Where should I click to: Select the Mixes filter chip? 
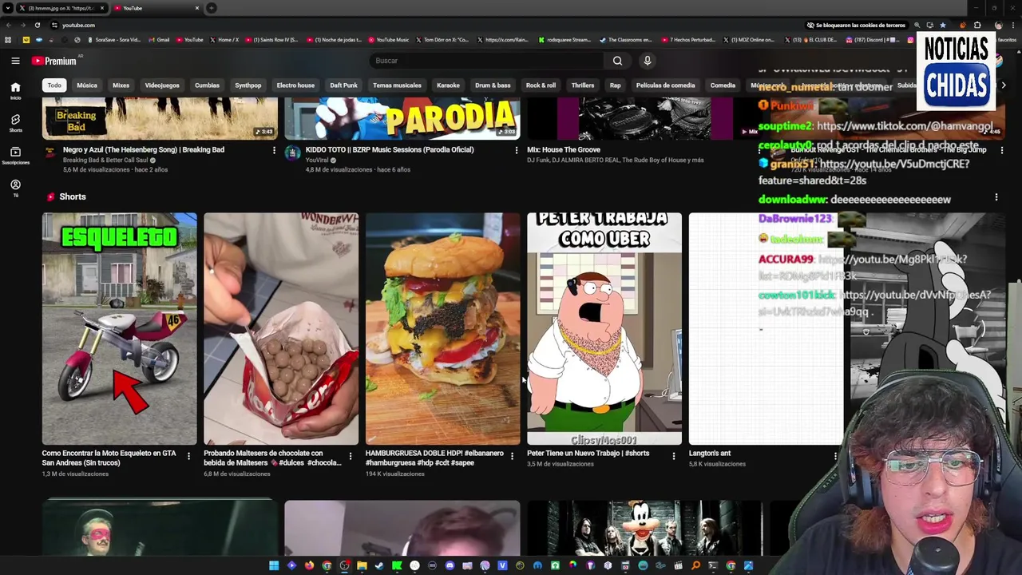[x=121, y=85]
